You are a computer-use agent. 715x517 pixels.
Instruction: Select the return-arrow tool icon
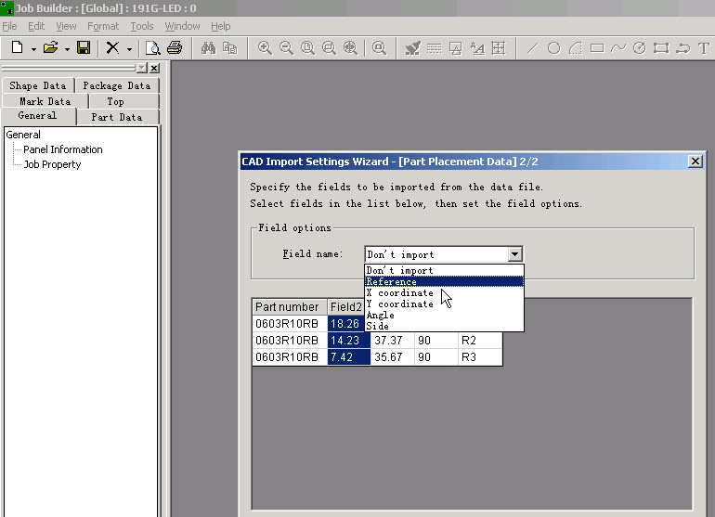682,48
